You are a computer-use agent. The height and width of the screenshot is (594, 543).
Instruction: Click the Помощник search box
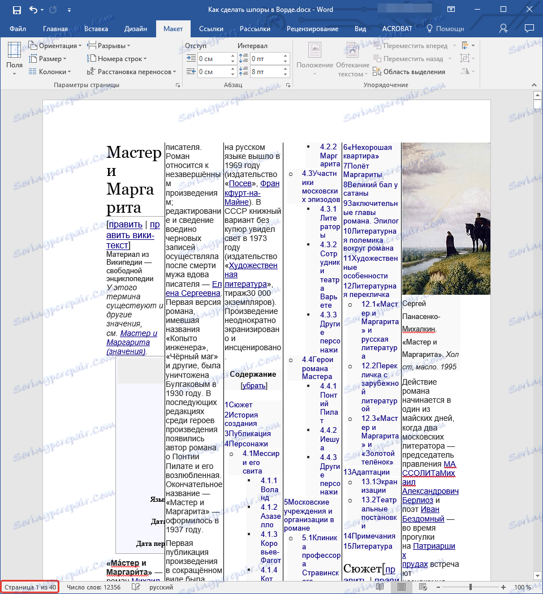coord(445,29)
